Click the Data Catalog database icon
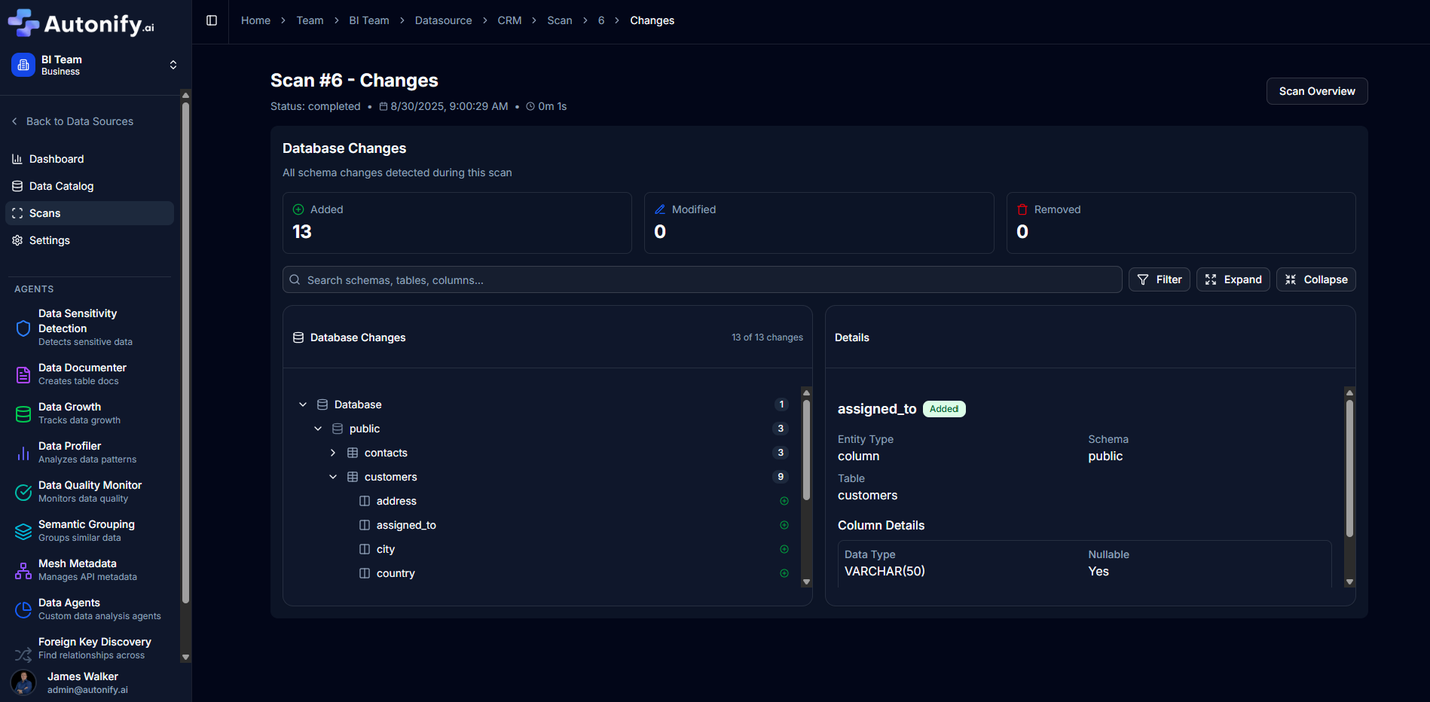This screenshot has width=1430, height=702. 17,186
